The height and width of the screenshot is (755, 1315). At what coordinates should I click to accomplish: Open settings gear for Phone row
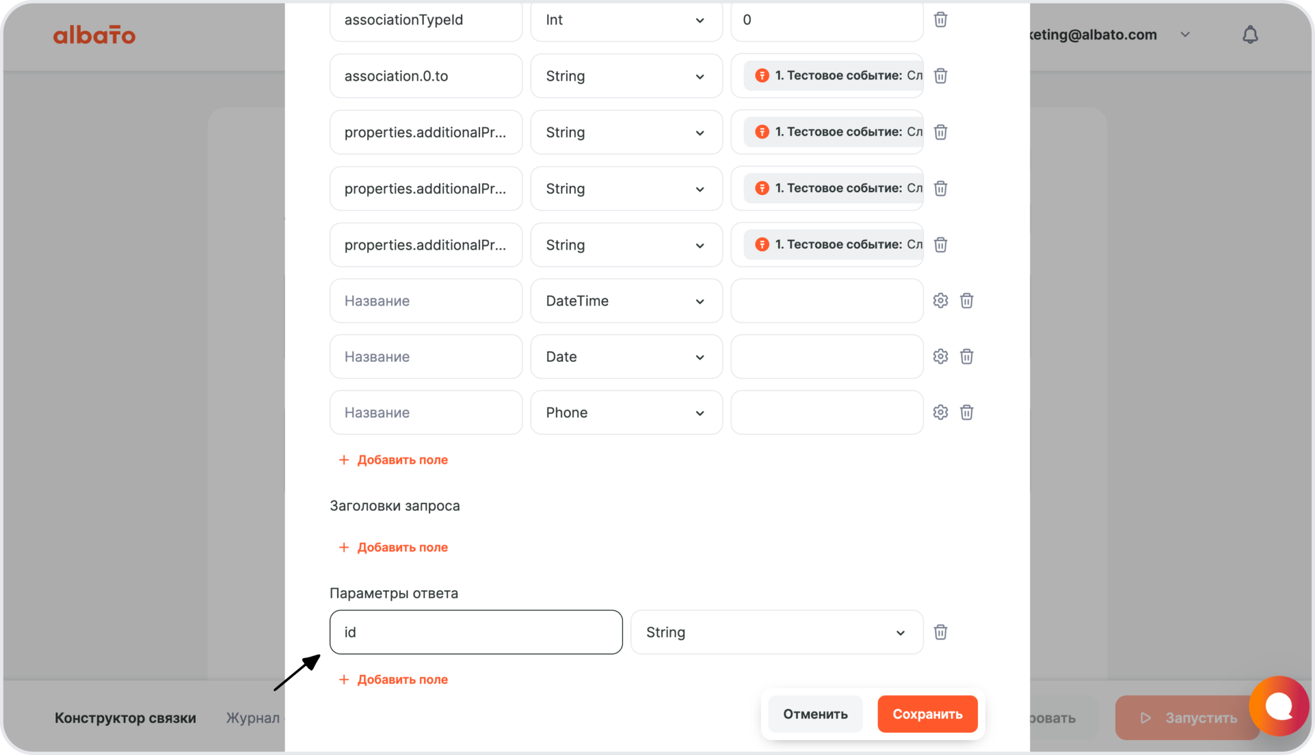(941, 412)
